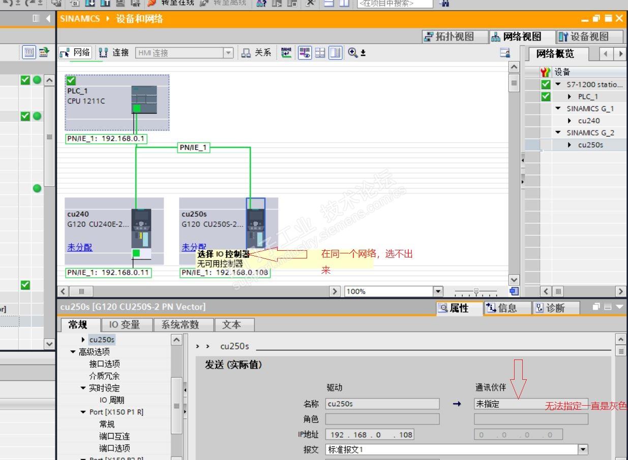Click the PN/IE_1: 192.168.0.11 address label
The height and width of the screenshot is (460, 628).
(109, 273)
